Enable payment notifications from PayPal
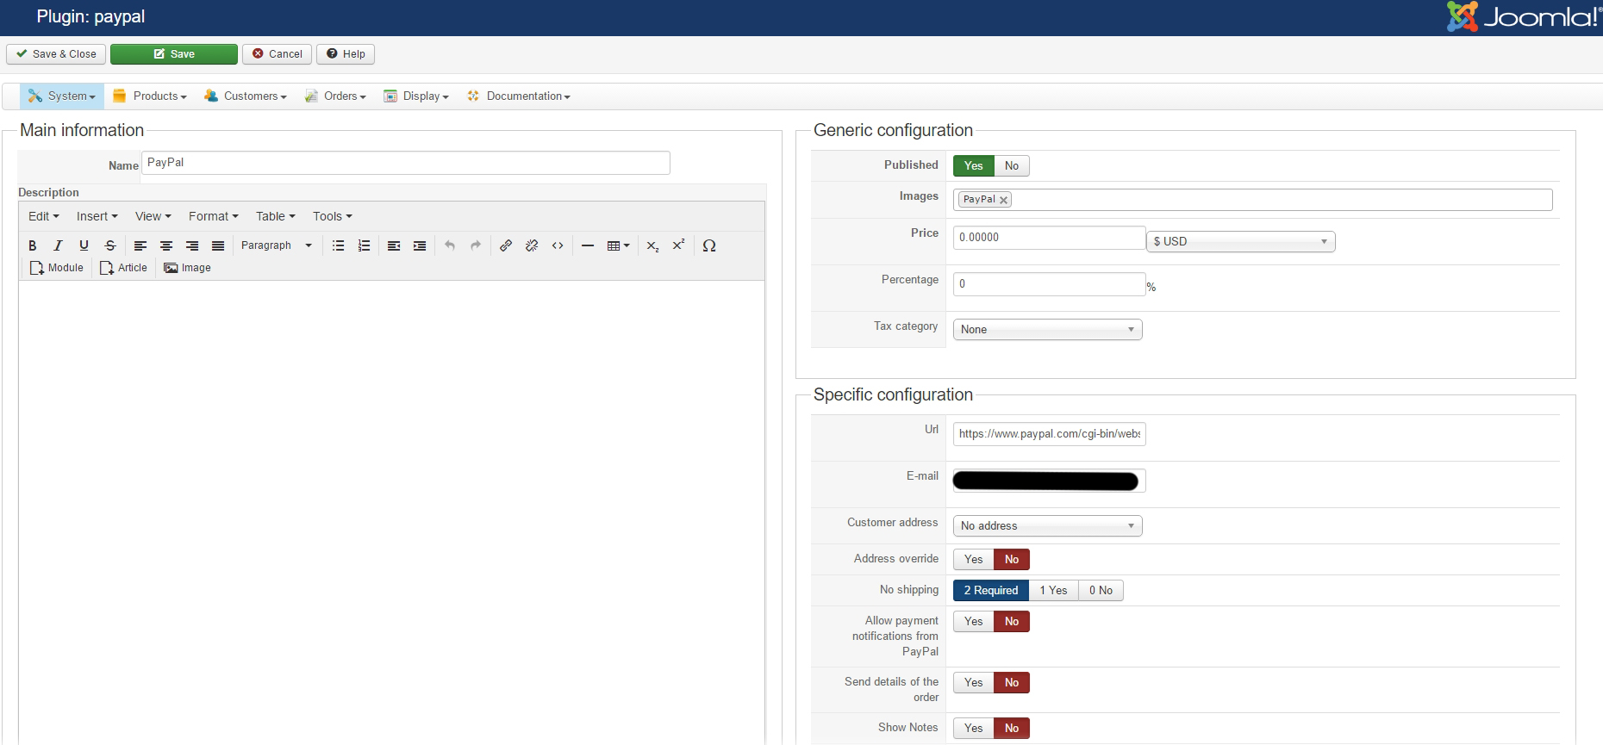The height and width of the screenshot is (745, 1603). (974, 622)
